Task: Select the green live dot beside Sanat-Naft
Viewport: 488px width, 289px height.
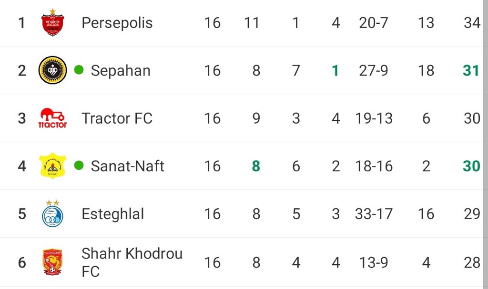Action: (79, 165)
